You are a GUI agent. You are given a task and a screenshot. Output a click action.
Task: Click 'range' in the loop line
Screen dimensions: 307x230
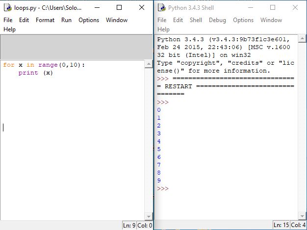pos(48,65)
